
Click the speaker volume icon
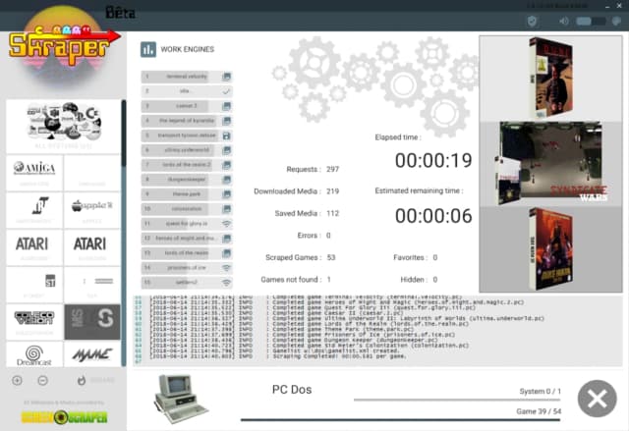pos(564,21)
